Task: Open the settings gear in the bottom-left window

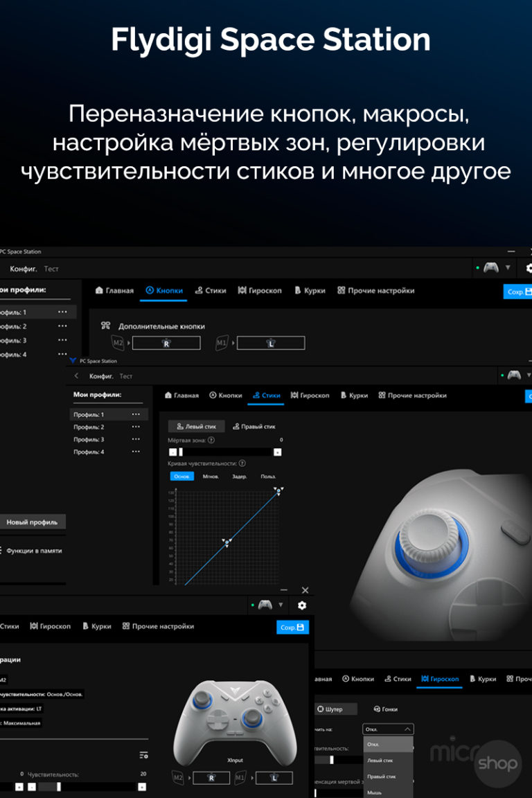Action: [x=302, y=605]
